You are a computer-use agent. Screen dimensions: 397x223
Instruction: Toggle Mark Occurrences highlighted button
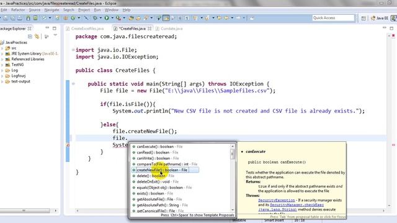166,18
